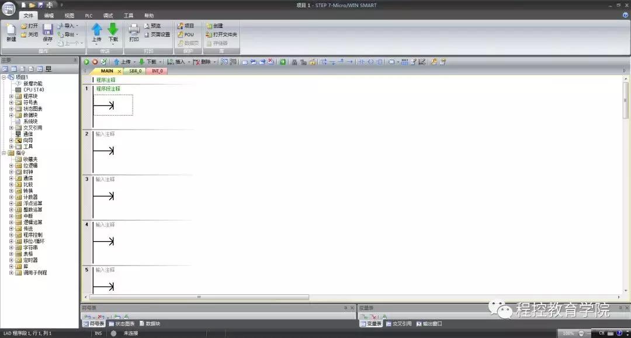Click the insert contact icon in editor toolbar
This screenshot has height=338, width=631.
click(x=362, y=62)
